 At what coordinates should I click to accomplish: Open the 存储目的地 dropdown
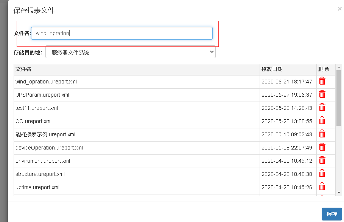130,52
